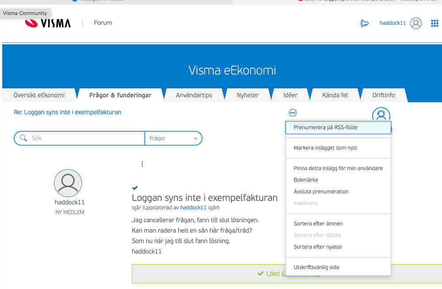Open Utskriftsvänlig sida option

pos(316,267)
